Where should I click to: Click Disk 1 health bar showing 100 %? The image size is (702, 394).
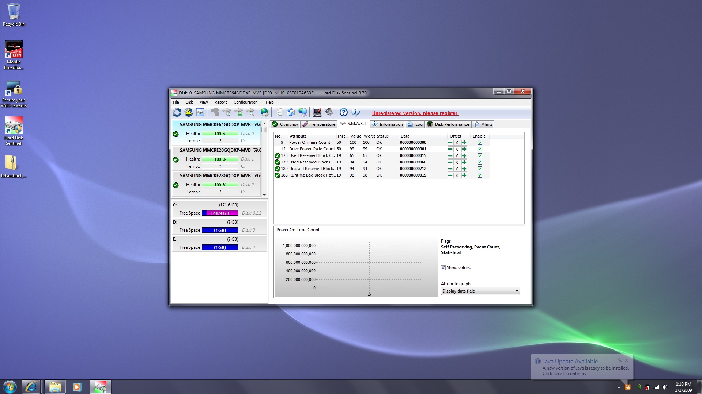220,159
